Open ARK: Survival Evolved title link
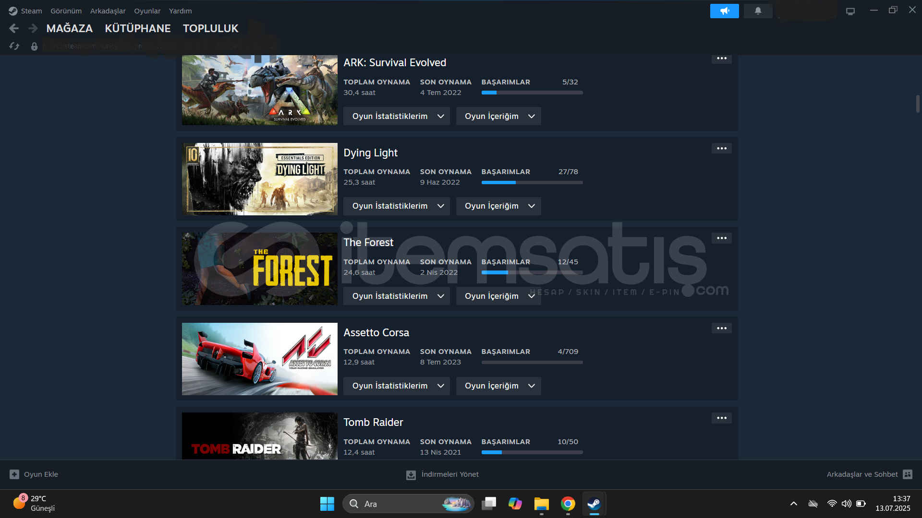The image size is (922, 518). pyautogui.click(x=395, y=62)
